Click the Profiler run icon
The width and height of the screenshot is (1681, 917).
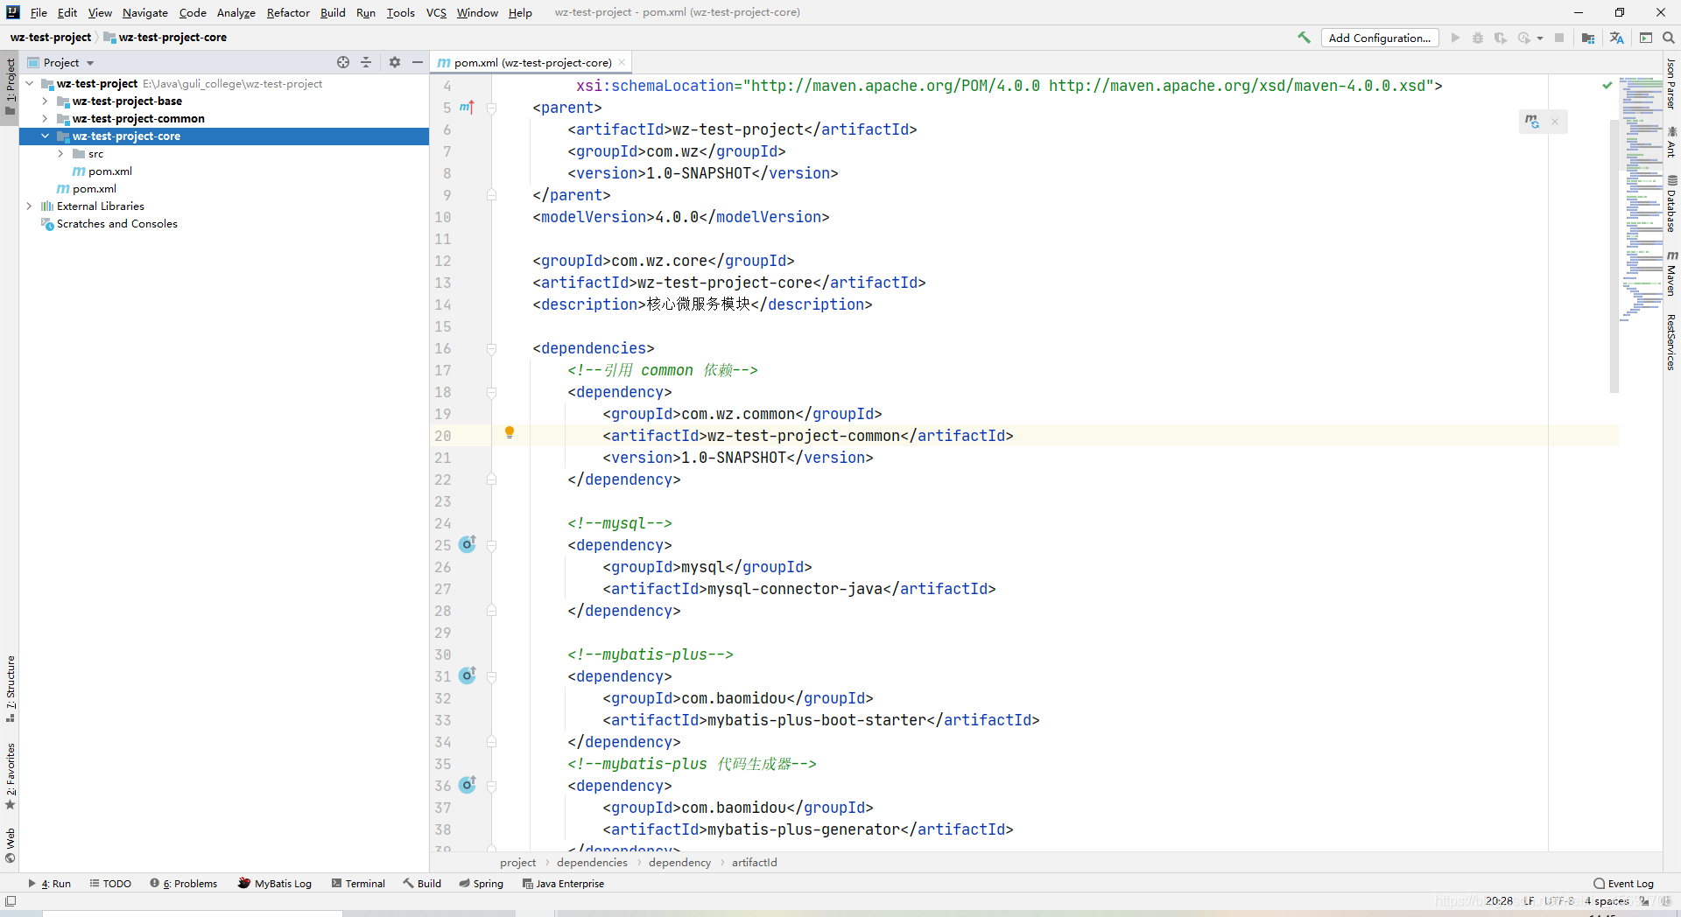coord(1524,38)
